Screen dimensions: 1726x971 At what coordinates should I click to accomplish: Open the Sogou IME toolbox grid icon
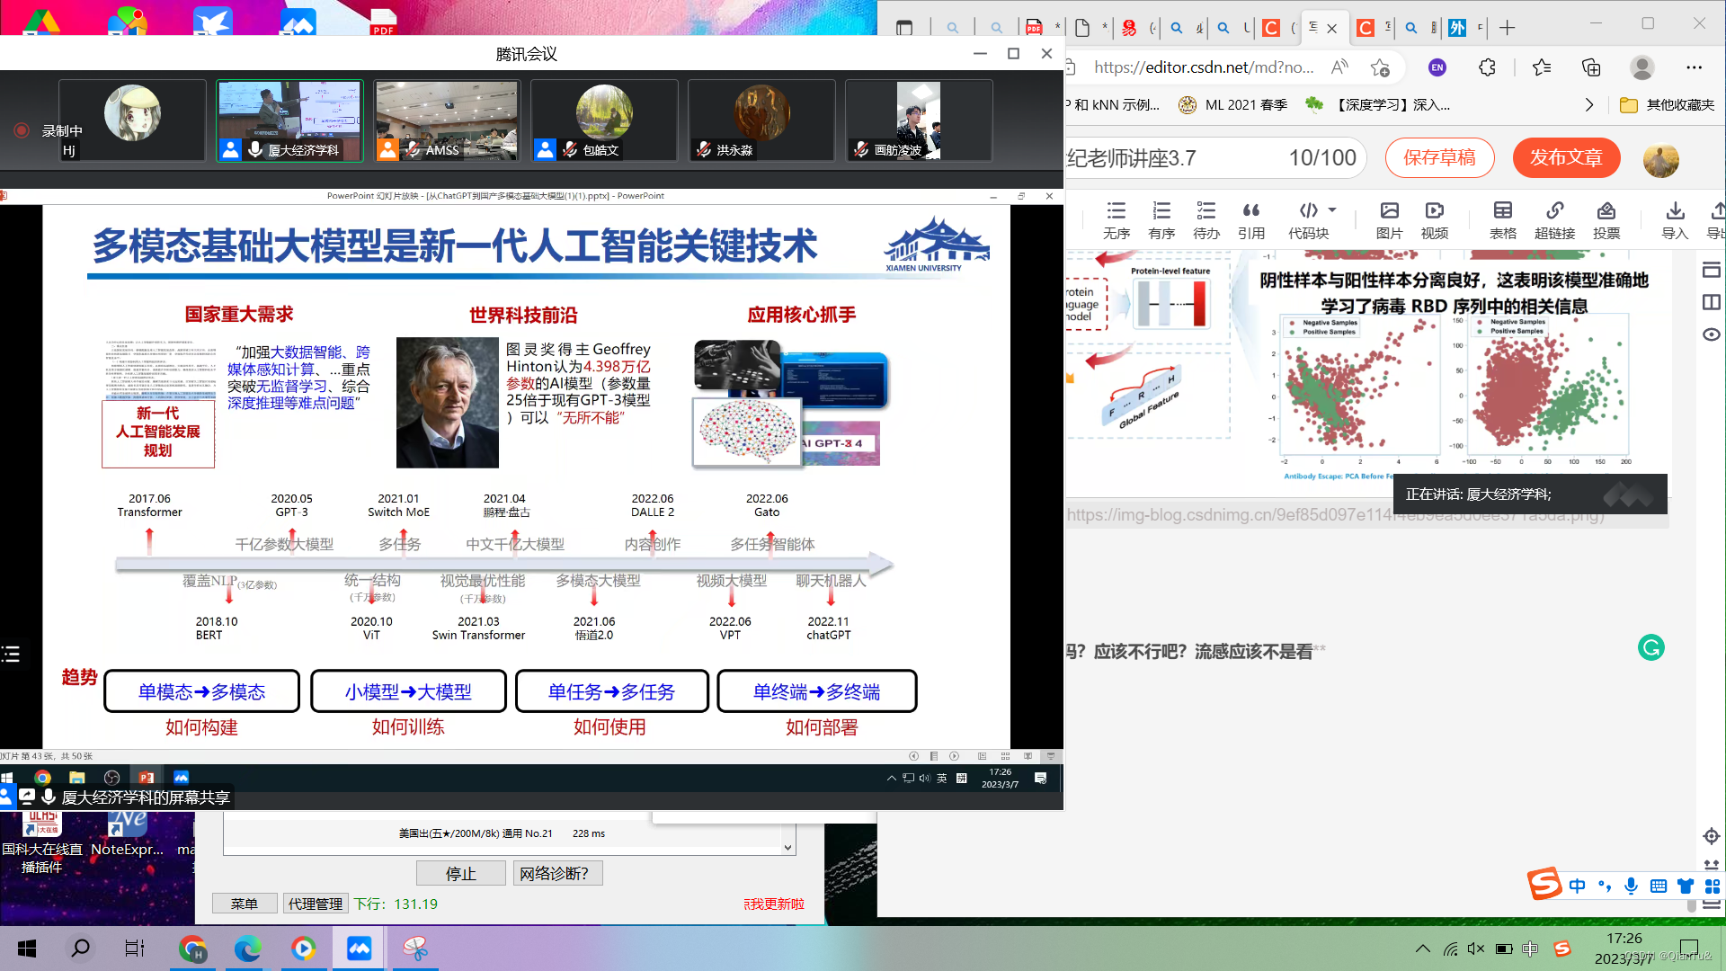click(1713, 886)
